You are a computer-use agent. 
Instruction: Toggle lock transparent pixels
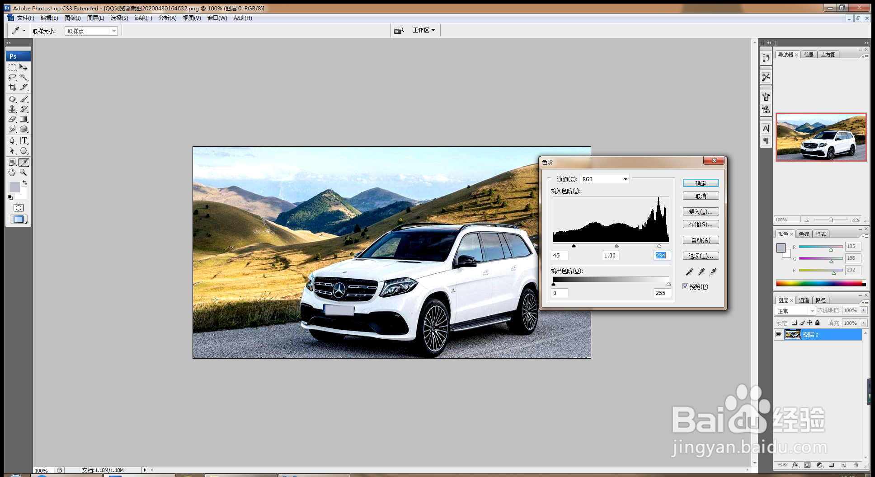click(x=794, y=323)
